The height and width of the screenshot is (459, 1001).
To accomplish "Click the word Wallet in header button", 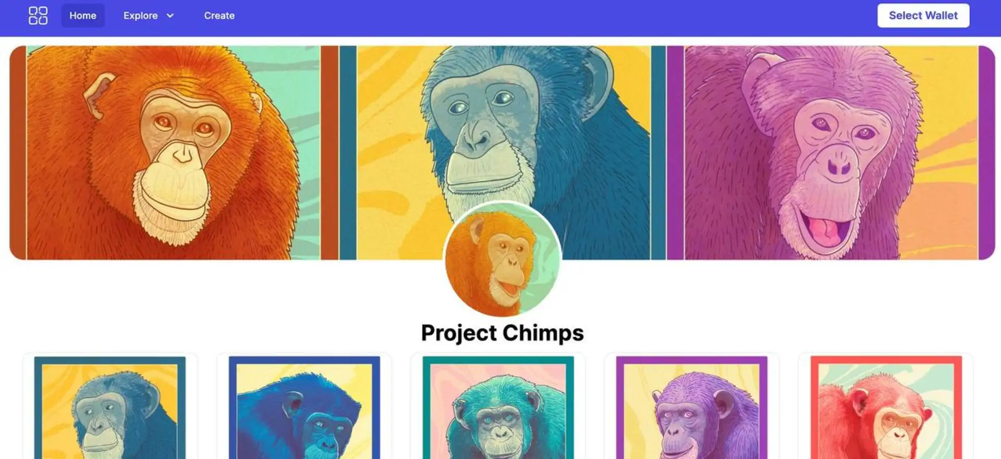I will tap(941, 16).
